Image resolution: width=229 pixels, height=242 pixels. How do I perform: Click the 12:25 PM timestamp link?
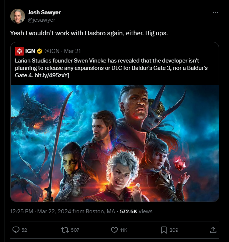pyautogui.click(x=22, y=211)
